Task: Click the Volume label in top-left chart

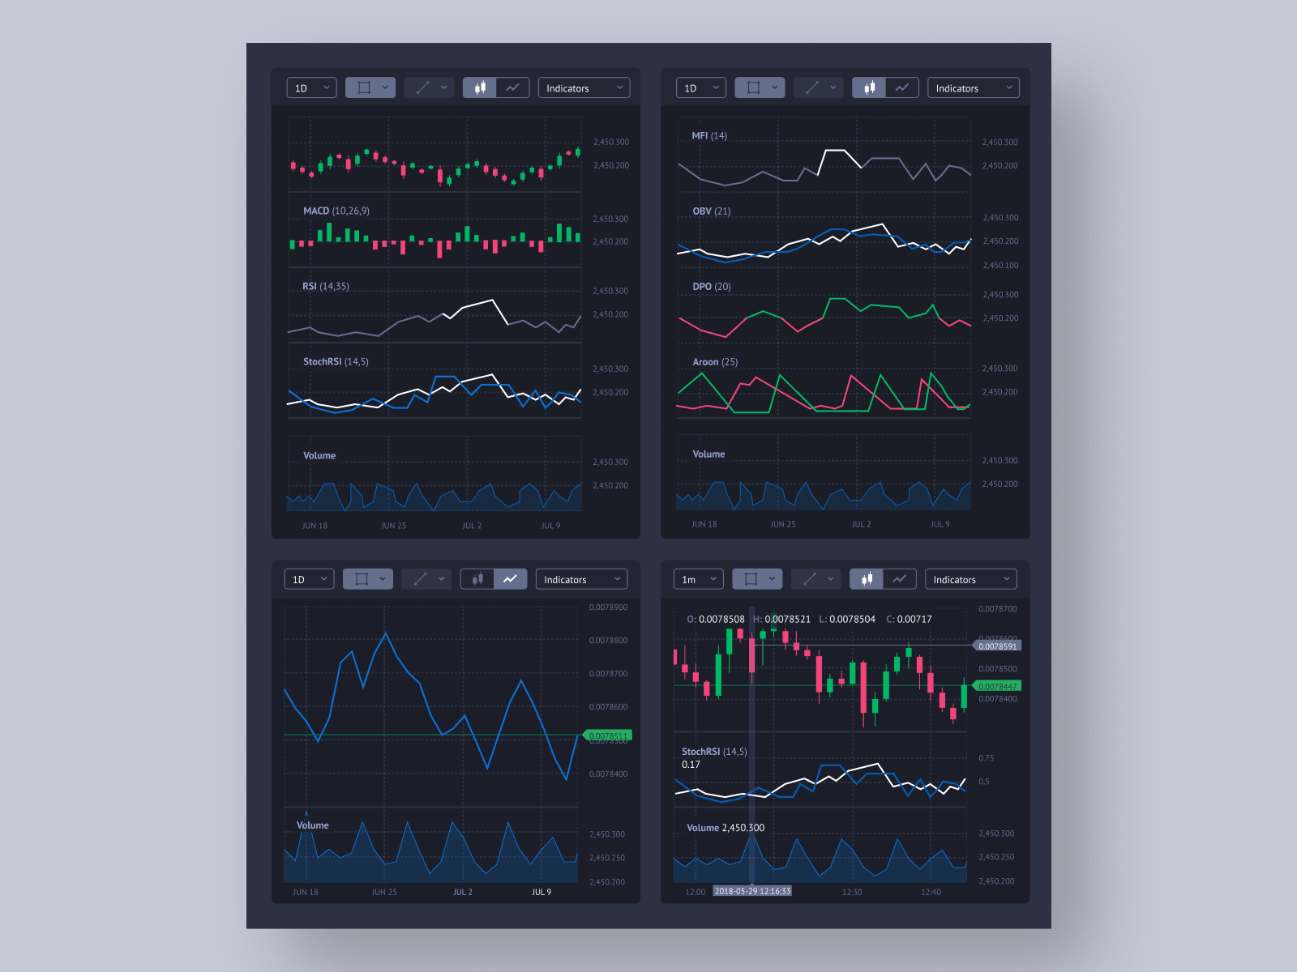Action: point(319,455)
